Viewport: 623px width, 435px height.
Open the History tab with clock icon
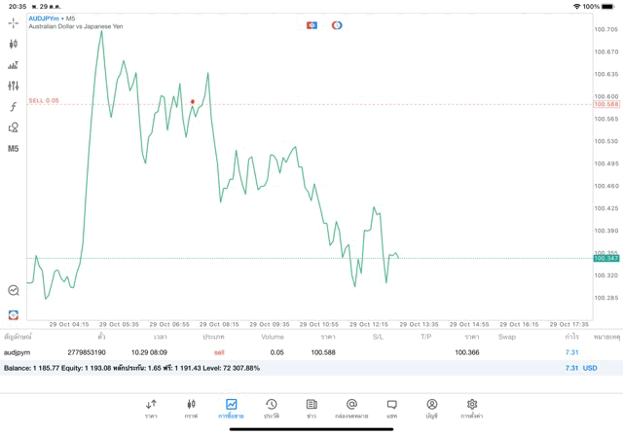tap(271, 409)
